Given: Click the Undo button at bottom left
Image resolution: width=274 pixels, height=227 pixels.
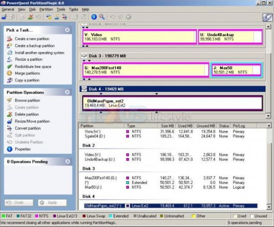Looking at the screenshot, I should click(19, 202).
